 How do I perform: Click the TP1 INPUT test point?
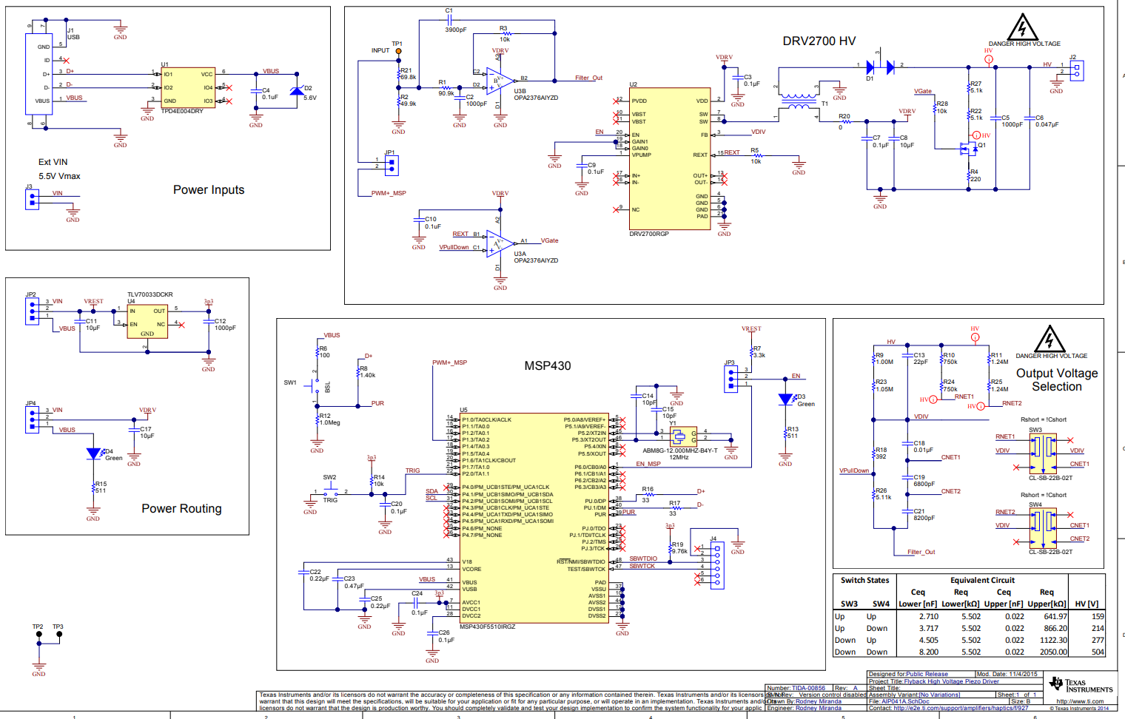tap(398, 51)
